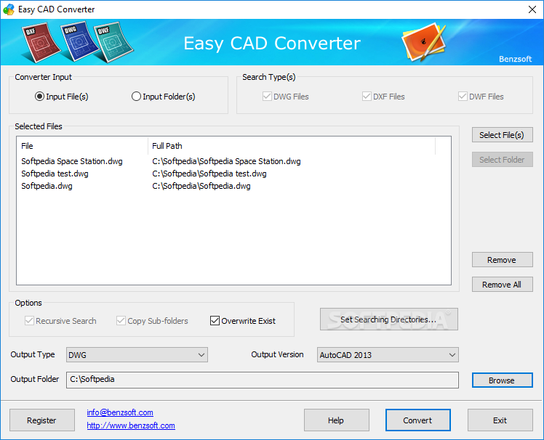The image size is (544, 440).
Task: Click the Remove All button
Action: pos(502,285)
